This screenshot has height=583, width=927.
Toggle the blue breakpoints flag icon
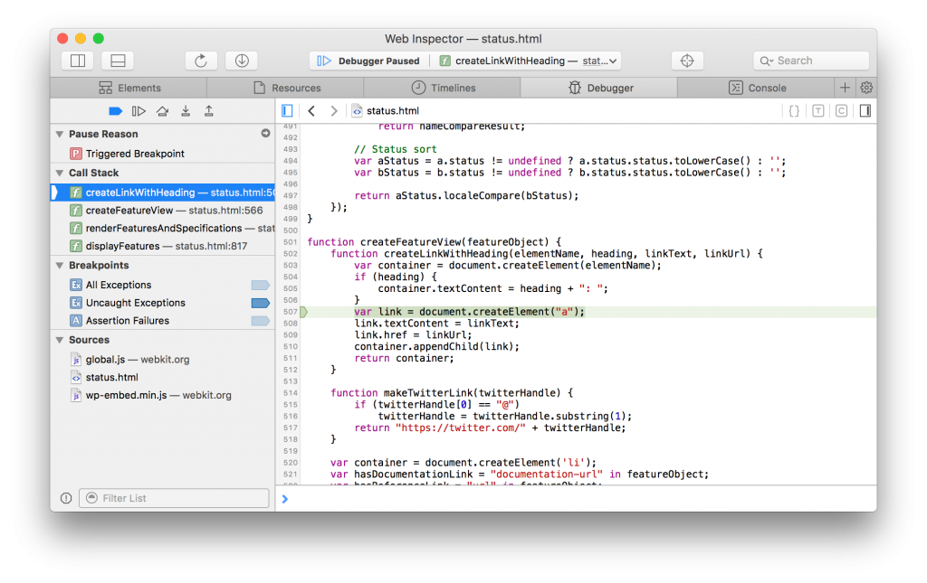pos(115,110)
